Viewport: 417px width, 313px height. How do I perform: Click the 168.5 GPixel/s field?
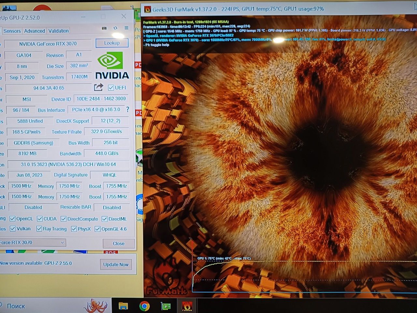(27, 132)
